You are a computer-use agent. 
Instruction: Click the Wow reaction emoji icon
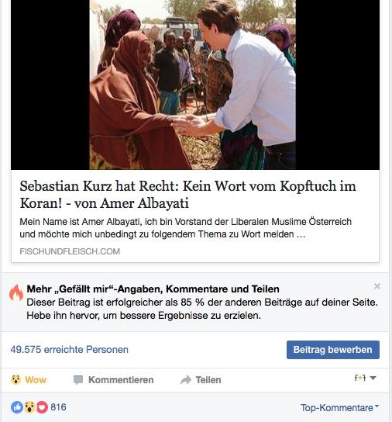point(15,380)
